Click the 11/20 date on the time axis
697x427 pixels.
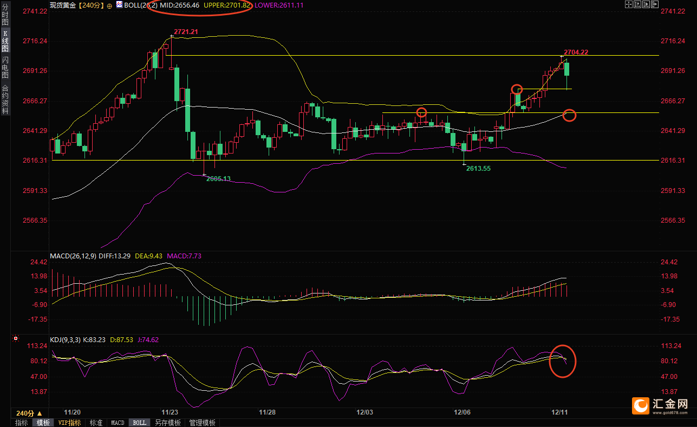click(x=72, y=412)
